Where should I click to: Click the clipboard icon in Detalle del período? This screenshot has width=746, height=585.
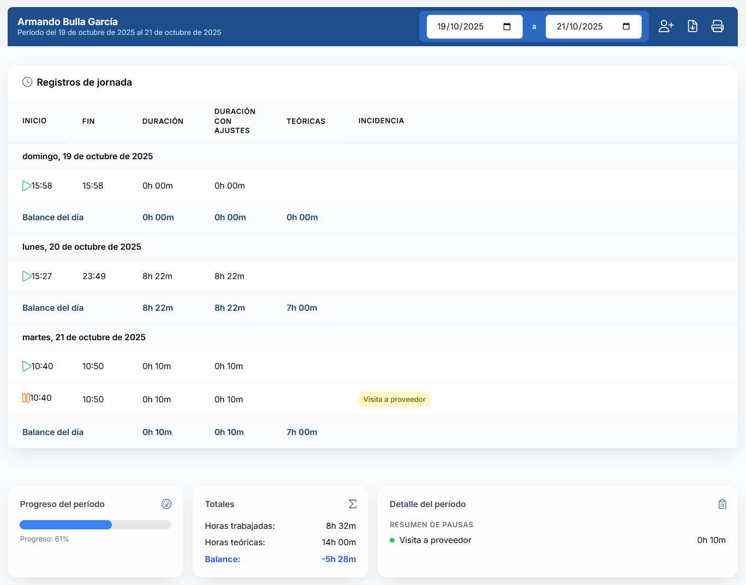722,504
